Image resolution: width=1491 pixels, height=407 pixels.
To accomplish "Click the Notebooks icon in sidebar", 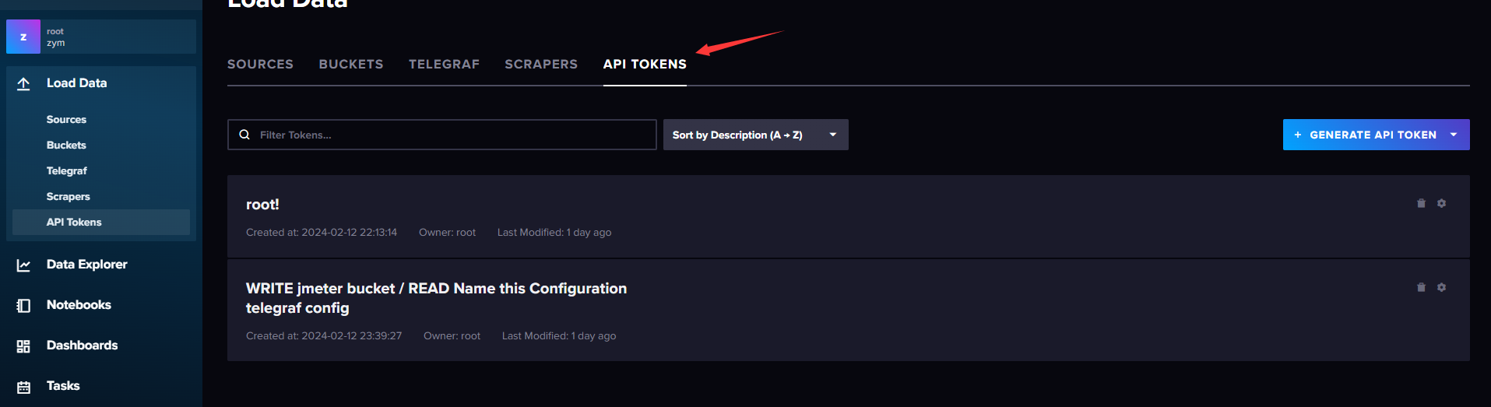I will pos(23,306).
